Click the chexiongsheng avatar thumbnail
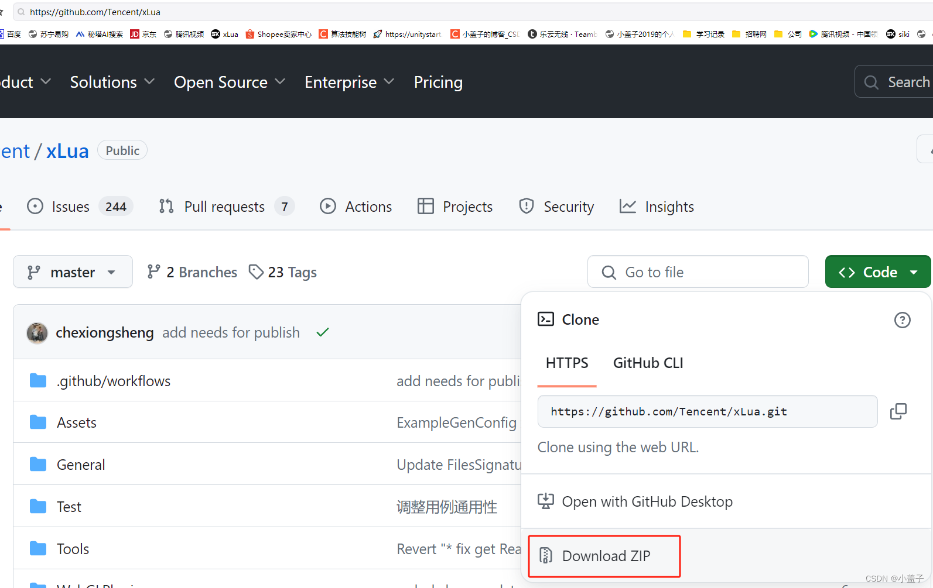 click(x=37, y=332)
